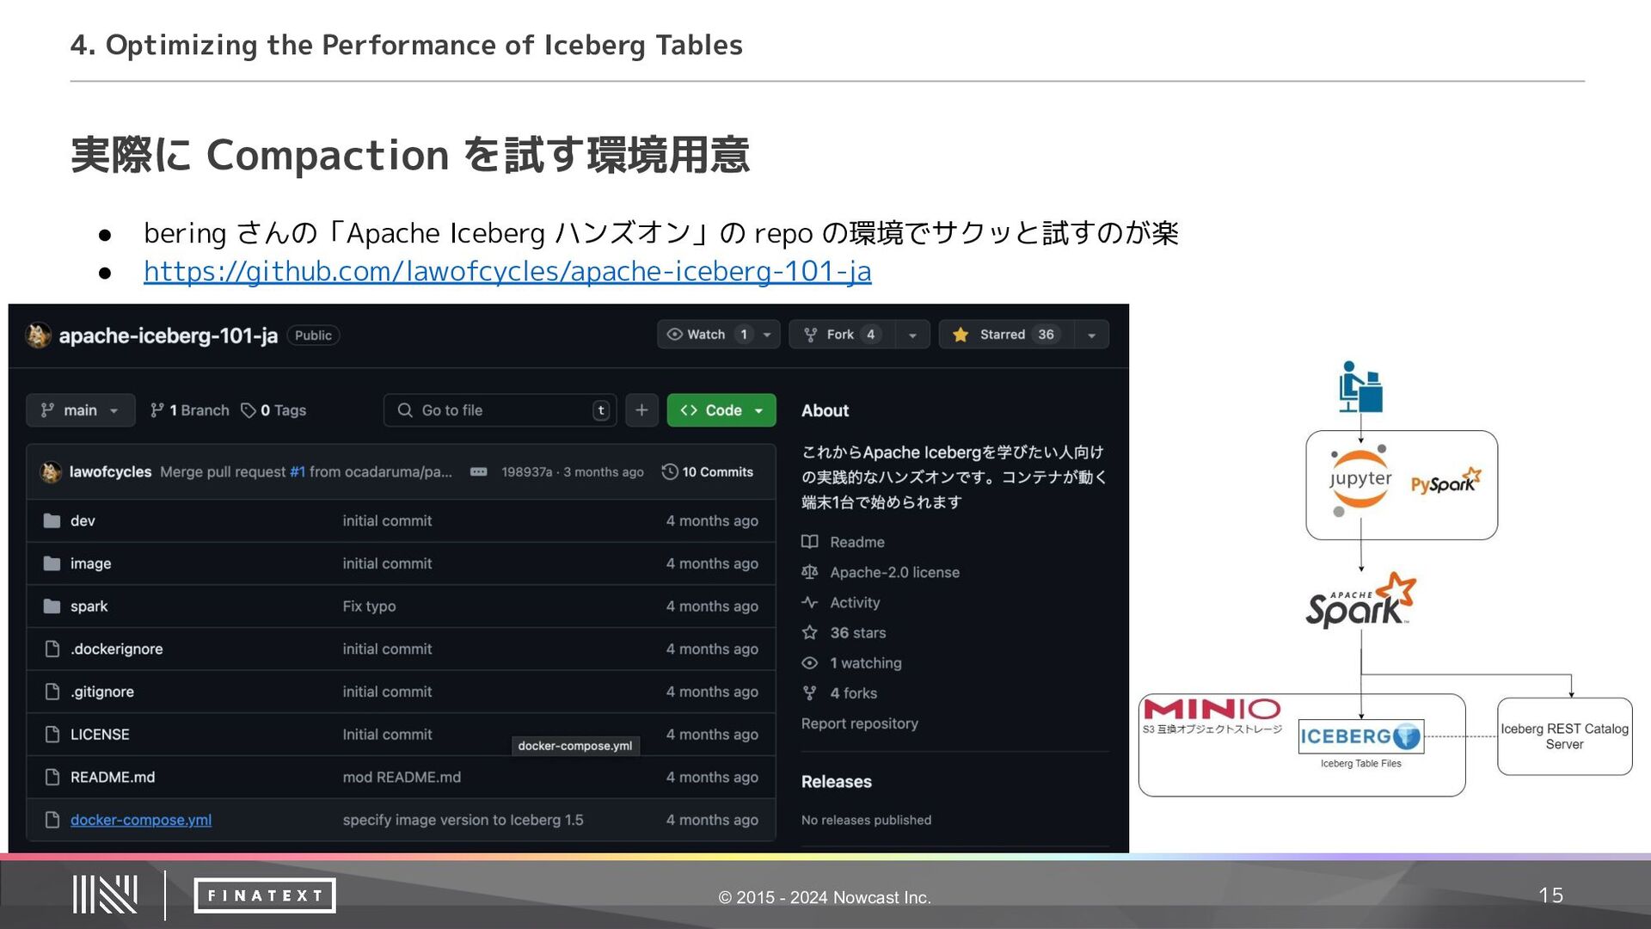Click the eye icon beside 1 watching

[809, 663]
